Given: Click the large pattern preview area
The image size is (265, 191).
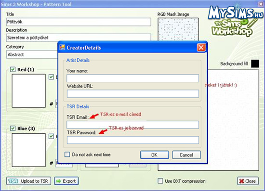Looking at the screenshot, I should [233, 120].
